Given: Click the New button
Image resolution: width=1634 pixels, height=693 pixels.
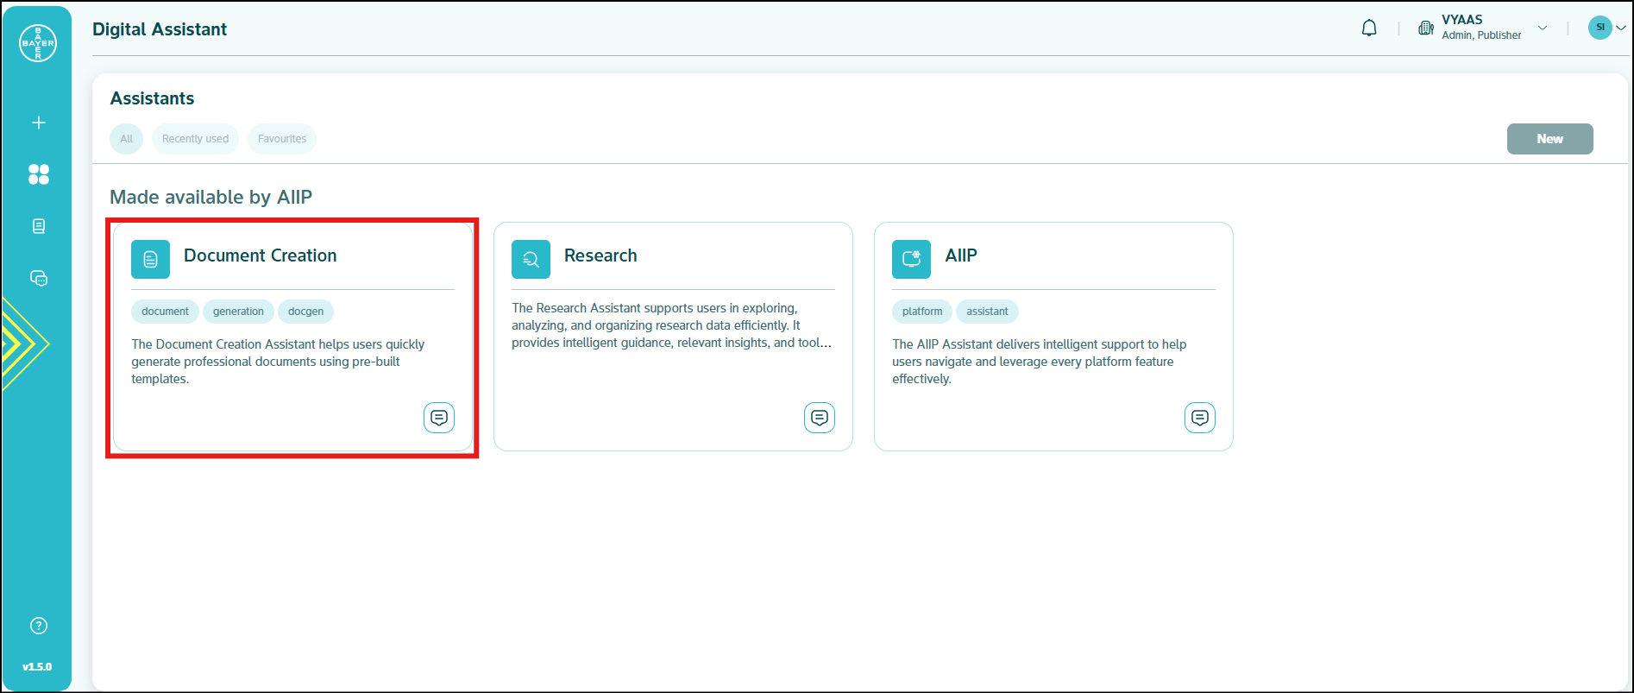Looking at the screenshot, I should click(1549, 139).
